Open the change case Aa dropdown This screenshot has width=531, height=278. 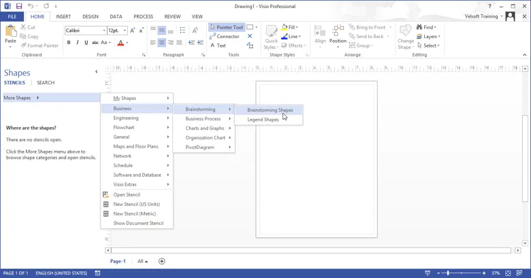click(x=106, y=42)
